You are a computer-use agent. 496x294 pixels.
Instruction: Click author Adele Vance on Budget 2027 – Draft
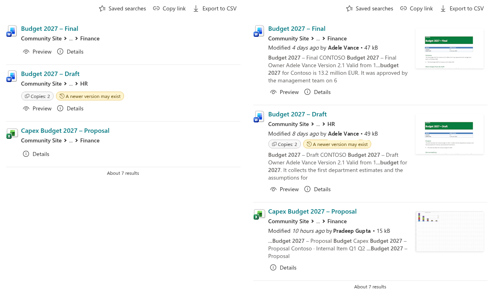tap(343, 134)
